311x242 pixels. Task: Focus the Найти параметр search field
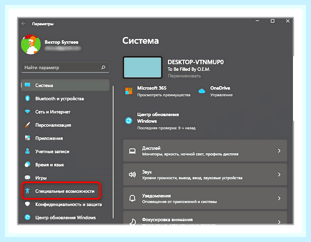(x=65, y=68)
